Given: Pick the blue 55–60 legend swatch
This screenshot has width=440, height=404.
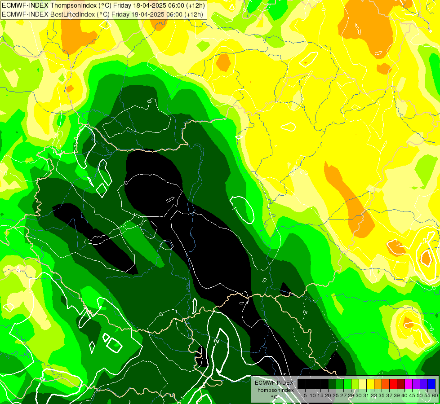Looking at the screenshot, I should (x=431, y=384).
